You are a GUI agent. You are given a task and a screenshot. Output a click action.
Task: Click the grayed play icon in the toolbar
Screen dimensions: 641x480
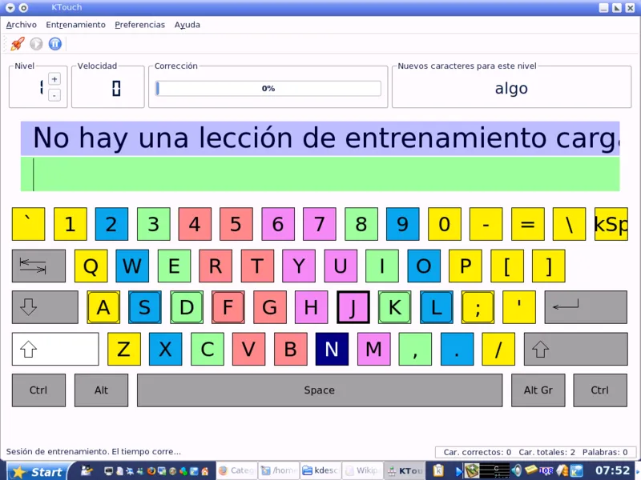coord(35,43)
